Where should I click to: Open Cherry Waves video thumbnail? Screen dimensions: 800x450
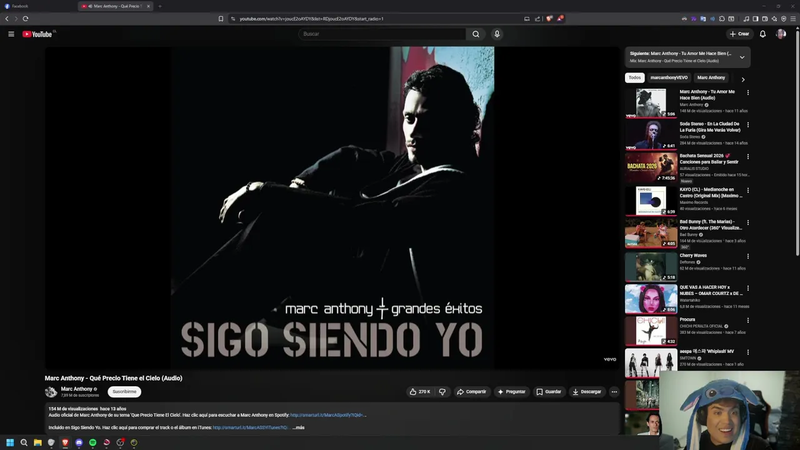pos(651,267)
